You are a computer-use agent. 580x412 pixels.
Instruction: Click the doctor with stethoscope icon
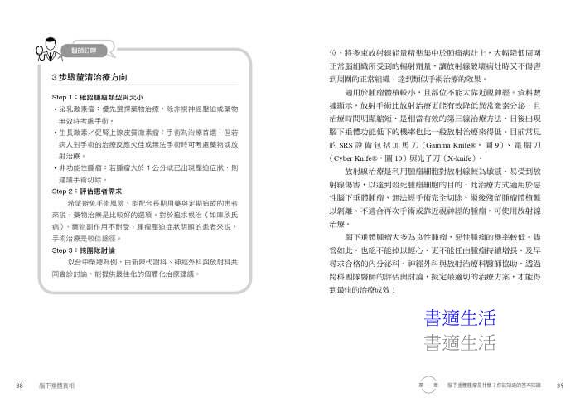coord(27,51)
